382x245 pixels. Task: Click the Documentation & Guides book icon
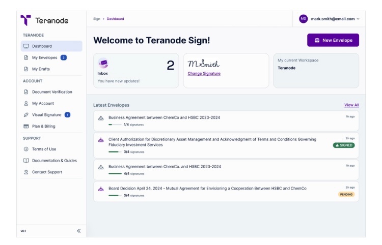pos(26,161)
